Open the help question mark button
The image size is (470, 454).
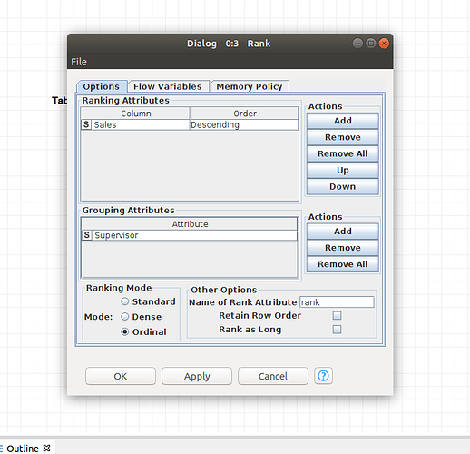pyautogui.click(x=323, y=376)
